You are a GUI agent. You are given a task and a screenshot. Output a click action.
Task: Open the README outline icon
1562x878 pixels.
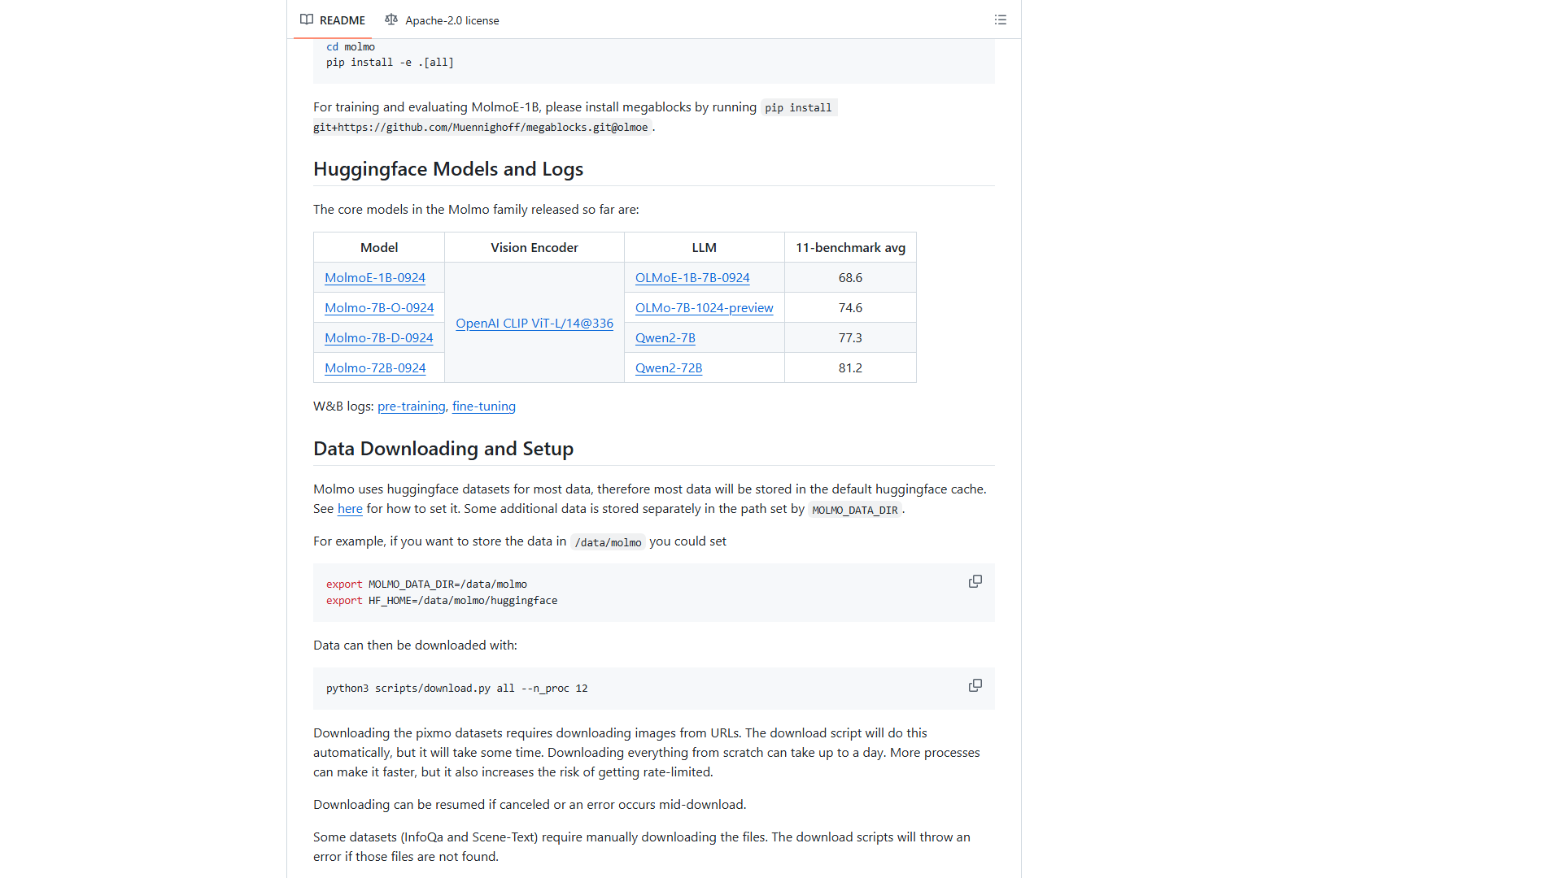pyautogui.click(x=1000, y=20)
